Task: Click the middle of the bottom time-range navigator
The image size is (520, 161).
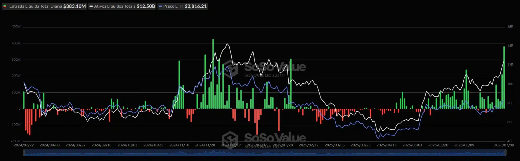Action: (264, 152)
